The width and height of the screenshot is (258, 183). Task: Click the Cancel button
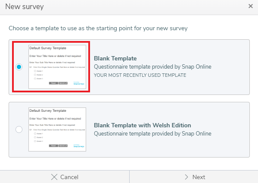(65, 177)
